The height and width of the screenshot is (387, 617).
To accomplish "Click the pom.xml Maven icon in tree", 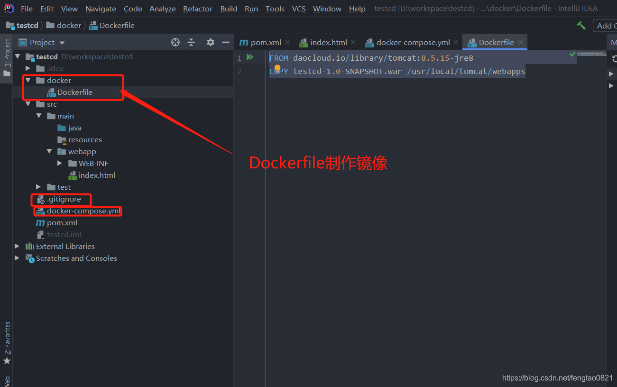I will click(x=40, y=222).
